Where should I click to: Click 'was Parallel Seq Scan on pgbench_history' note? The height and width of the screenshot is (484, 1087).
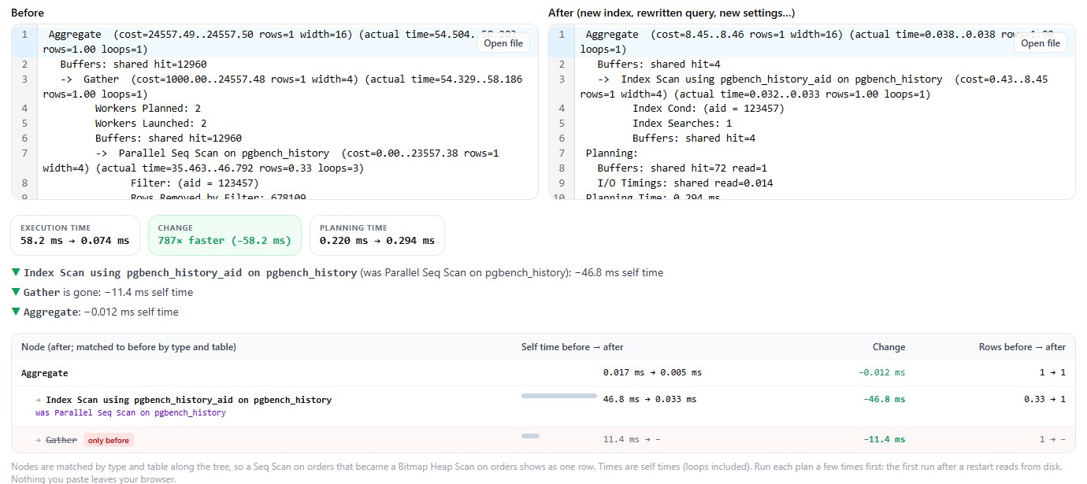point(131,412)
